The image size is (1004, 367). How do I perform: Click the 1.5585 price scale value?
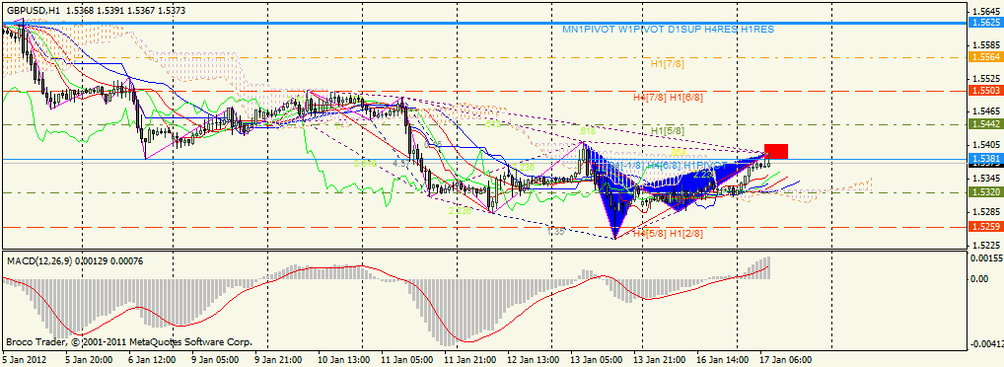986,45
